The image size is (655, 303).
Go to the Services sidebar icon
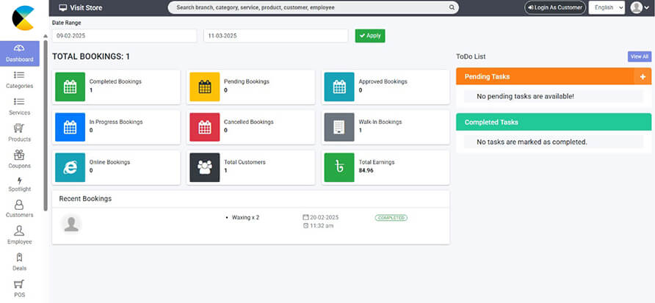pos(19,102)
